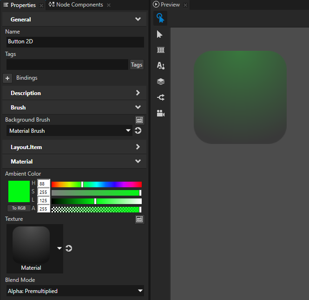309x300 pixels.
Task: Expand the Description section
Action: pos(138,93)
